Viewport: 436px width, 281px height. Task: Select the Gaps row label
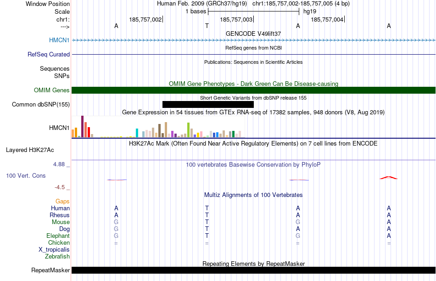tap(62, 201)
